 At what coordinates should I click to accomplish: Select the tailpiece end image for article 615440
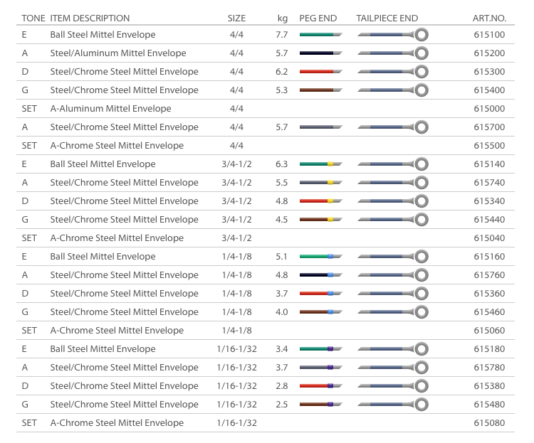pos(392,220)
